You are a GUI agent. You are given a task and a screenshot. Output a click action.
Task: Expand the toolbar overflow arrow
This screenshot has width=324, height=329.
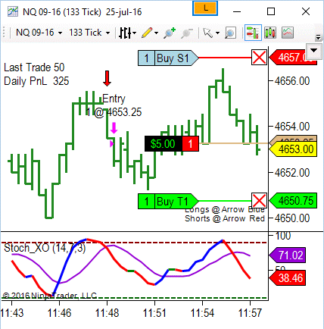tap(318, 38)
